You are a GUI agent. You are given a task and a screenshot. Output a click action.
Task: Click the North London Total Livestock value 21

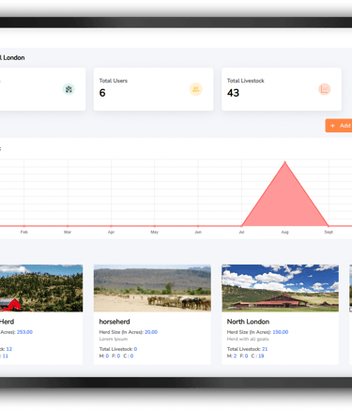tap(265, 349)
